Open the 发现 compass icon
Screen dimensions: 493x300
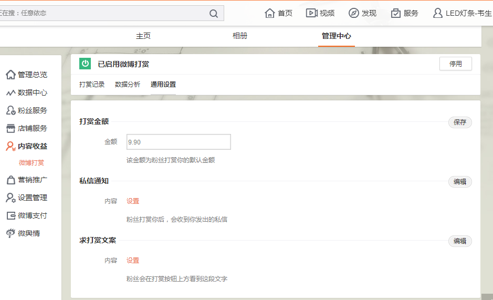click(354, 13)
